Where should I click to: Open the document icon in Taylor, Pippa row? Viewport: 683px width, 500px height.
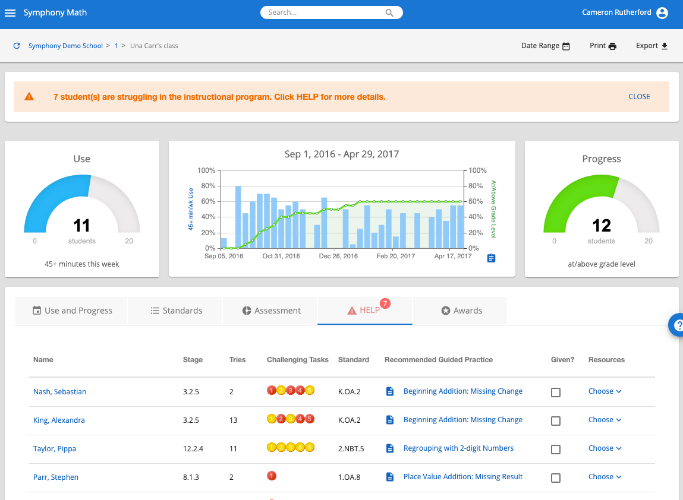[390, 448]
